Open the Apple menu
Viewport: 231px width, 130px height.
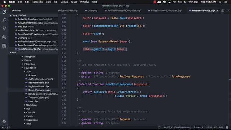pos(5,2)
